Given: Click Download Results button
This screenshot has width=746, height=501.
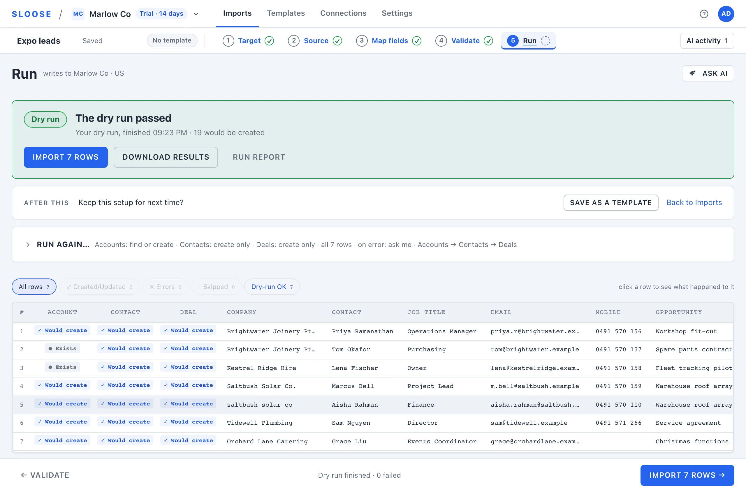Looking at the screenshot, I should [166, 157].
